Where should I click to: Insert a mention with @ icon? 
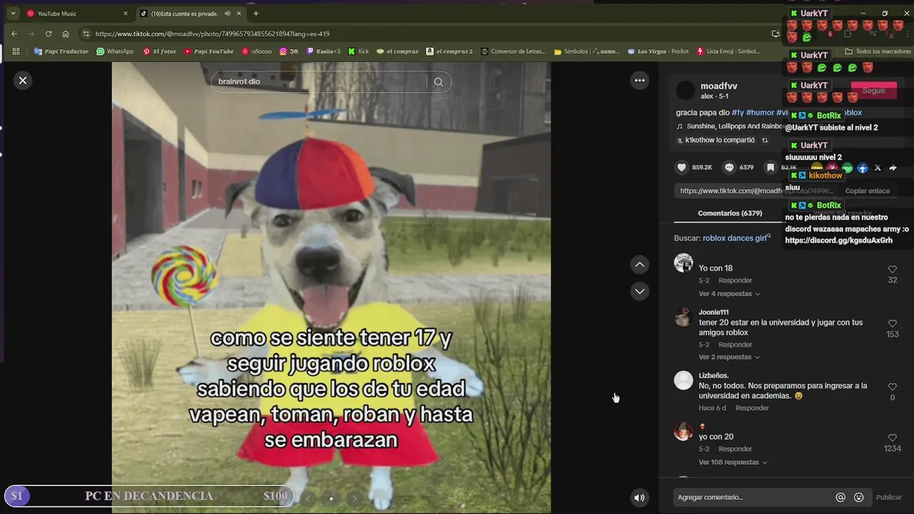pos(840,498)
